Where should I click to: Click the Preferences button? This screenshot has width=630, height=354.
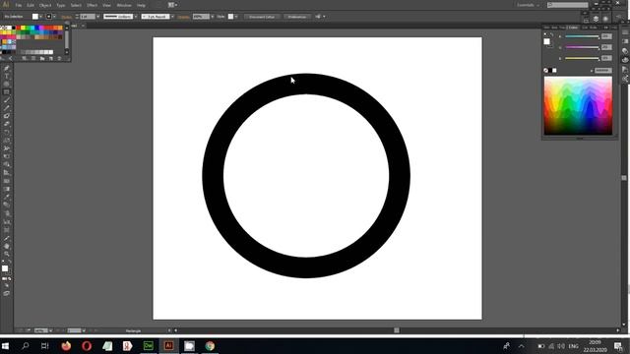[297, 17]
